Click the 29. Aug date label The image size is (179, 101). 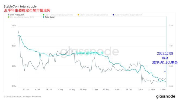tap(83, 89)
